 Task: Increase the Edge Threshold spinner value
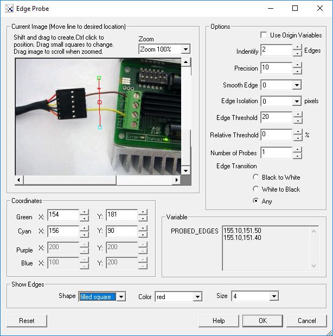[297, 114]
